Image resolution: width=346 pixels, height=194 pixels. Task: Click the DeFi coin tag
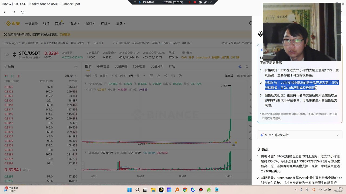(184, 57)
